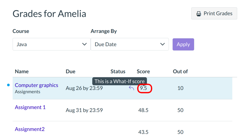Image resolution: width=241 pixels, height=140 pixels.
Task: Click the 43.5 score for Assignment2
Action: tap(143, 132)
